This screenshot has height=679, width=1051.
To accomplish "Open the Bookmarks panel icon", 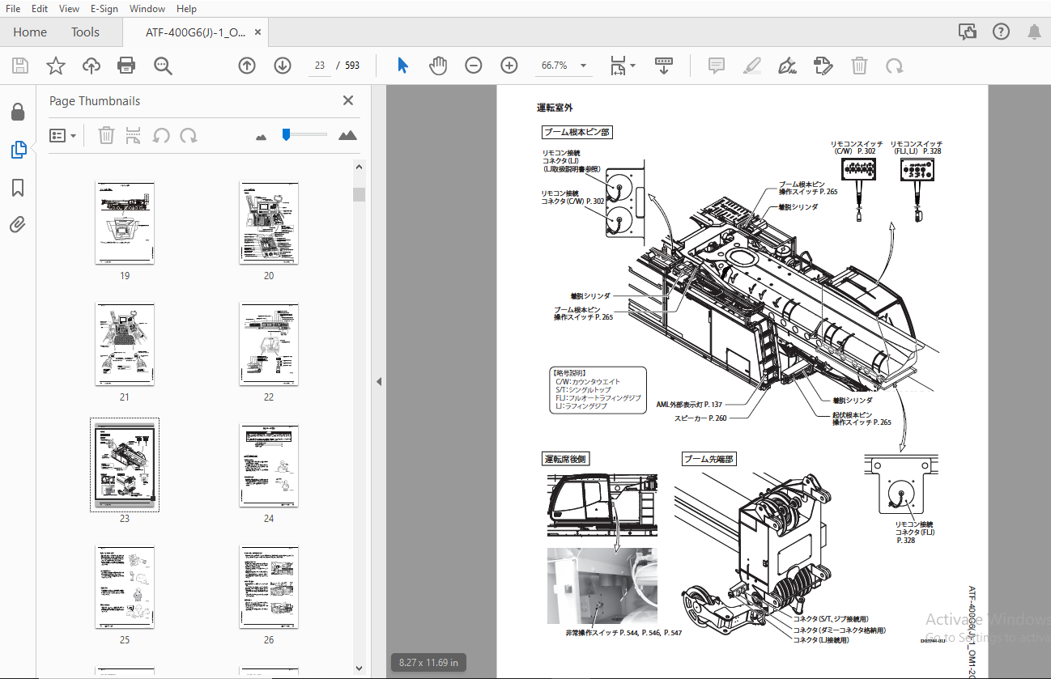I will tap(18, 188).
